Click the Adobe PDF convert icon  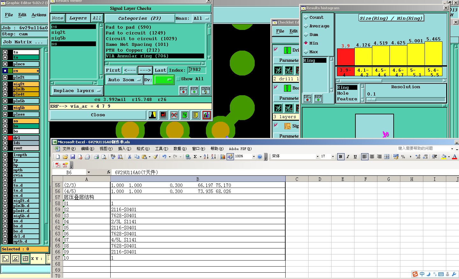(x=58, y=165)
